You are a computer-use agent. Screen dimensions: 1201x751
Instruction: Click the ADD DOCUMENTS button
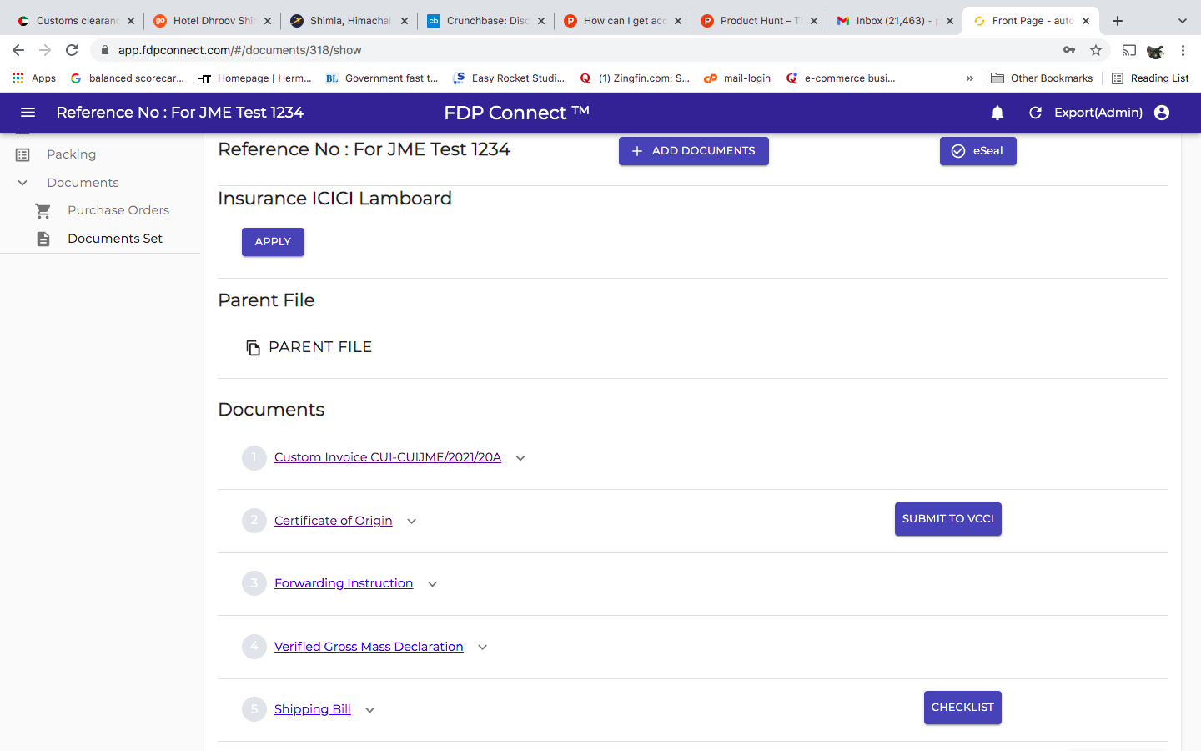tap(694, 151)
